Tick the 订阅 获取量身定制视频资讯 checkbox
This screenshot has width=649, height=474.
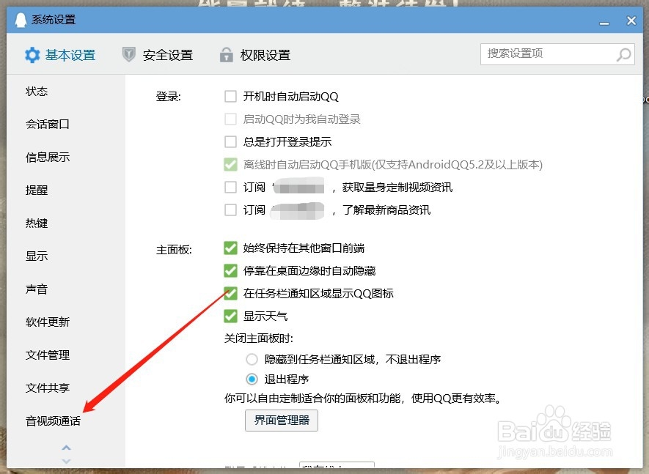(230, 188)
